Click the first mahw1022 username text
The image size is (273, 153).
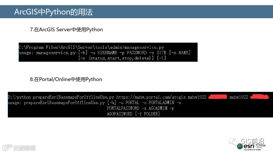pos(197,97)
